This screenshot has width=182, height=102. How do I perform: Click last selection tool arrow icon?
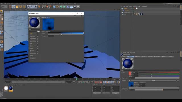[10, 7]
